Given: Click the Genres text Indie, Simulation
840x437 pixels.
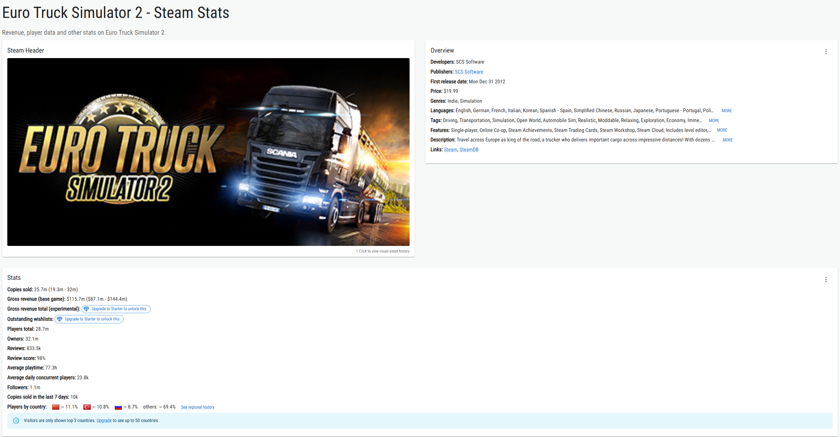Looking at the screenshot, I should coord(464,101).
